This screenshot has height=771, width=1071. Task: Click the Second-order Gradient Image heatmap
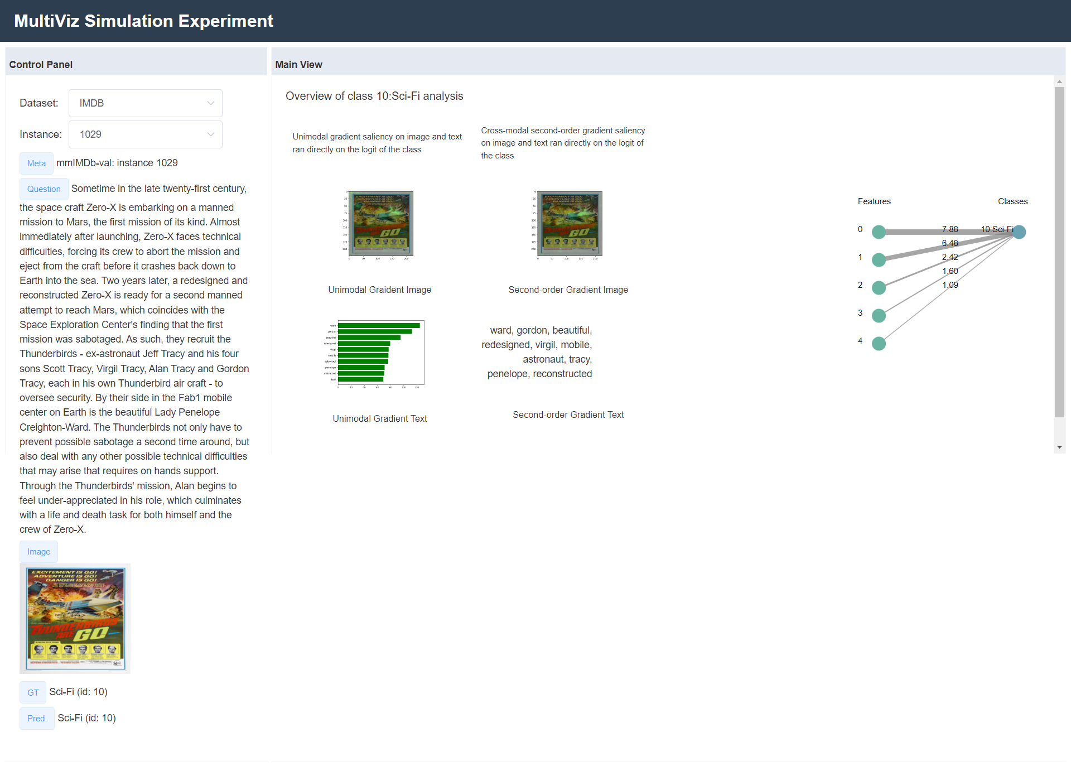pos(568,225)
